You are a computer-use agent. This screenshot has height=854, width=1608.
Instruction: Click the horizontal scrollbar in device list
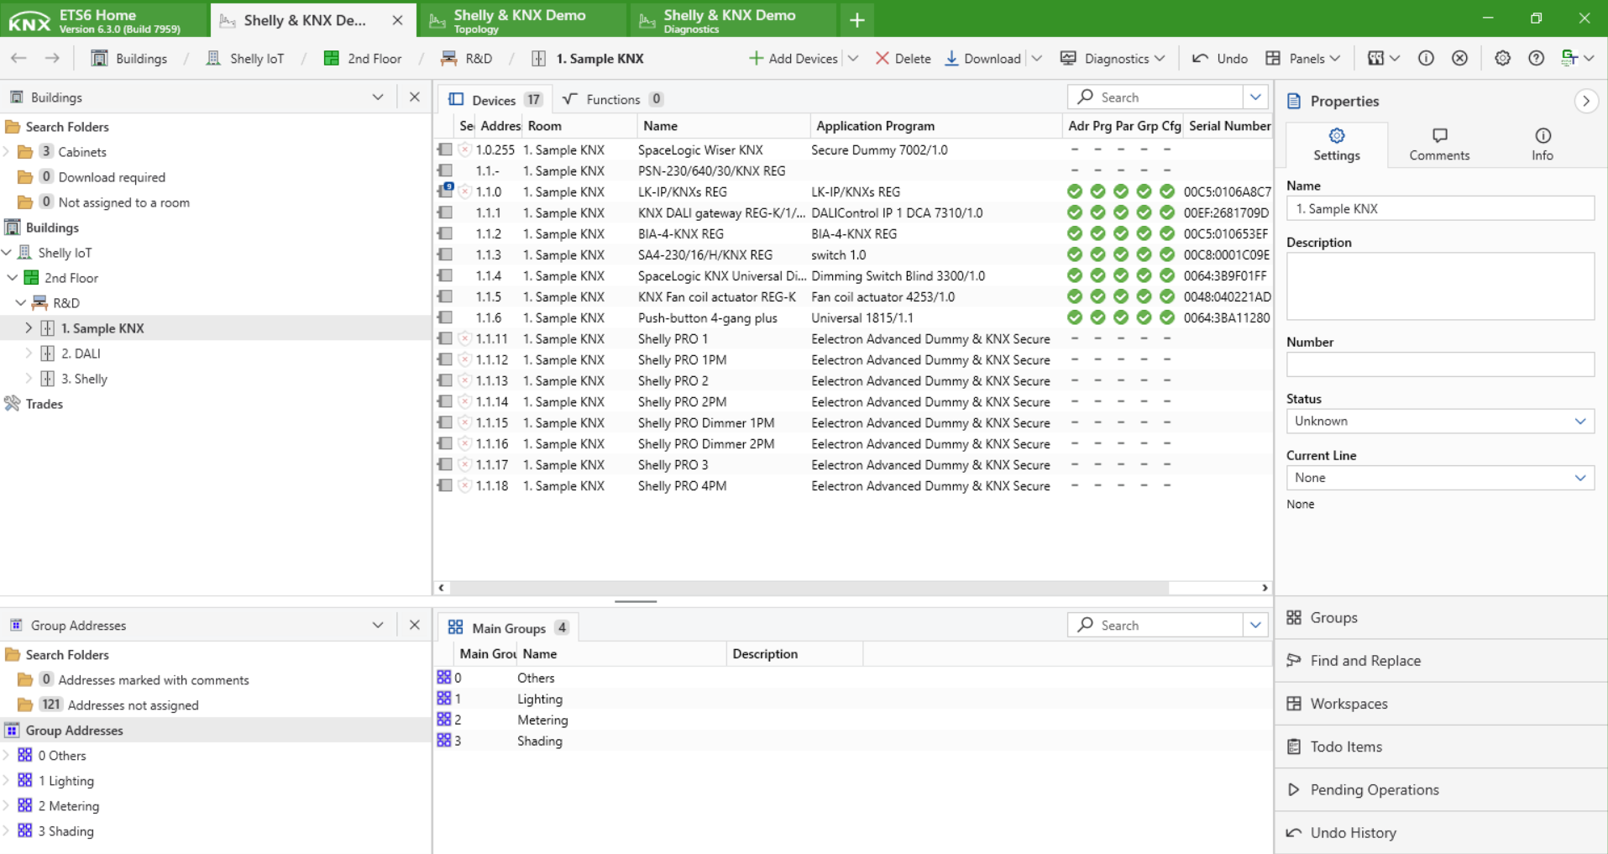pyautogui.click(x=806, y=588)
